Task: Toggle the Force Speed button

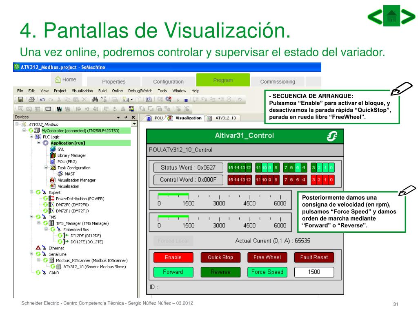Action: 267,272
